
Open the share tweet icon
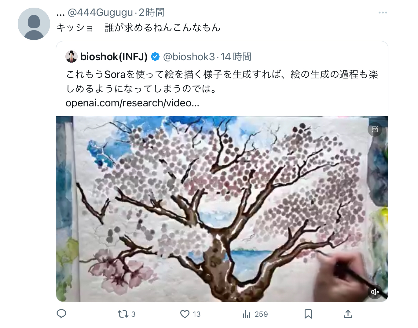pyautogui.click(x=348, y=314)
